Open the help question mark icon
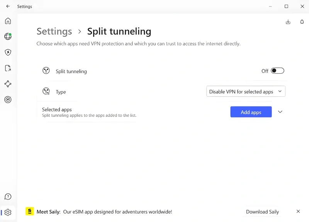Viewport: 309px width, 222px height. (x=8, y=197)
